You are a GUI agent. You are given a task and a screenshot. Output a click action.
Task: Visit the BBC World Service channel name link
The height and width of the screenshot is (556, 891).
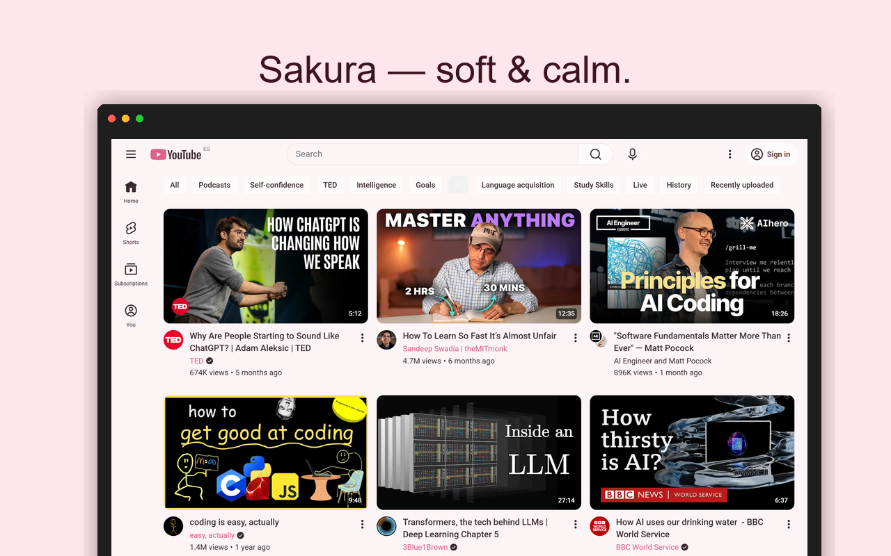coord(647,547)
